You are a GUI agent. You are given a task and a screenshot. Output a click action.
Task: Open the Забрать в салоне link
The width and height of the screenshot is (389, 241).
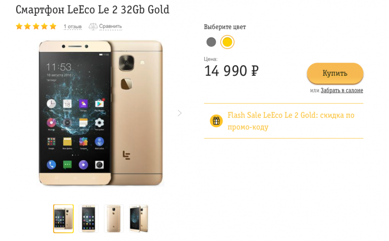pyautogui.click(x=342, y=90)
